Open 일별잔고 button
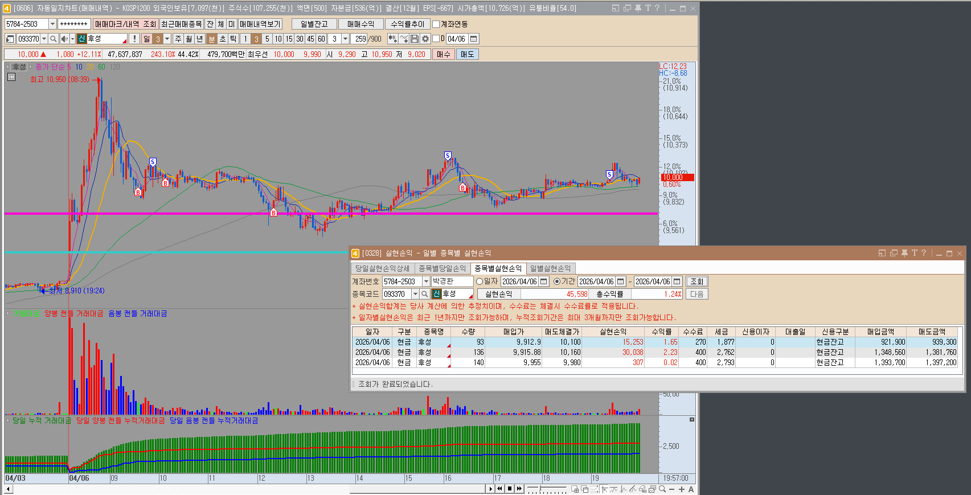Image resolution: width=971 pixels, height=495 pixels. (x=314, y=24)
